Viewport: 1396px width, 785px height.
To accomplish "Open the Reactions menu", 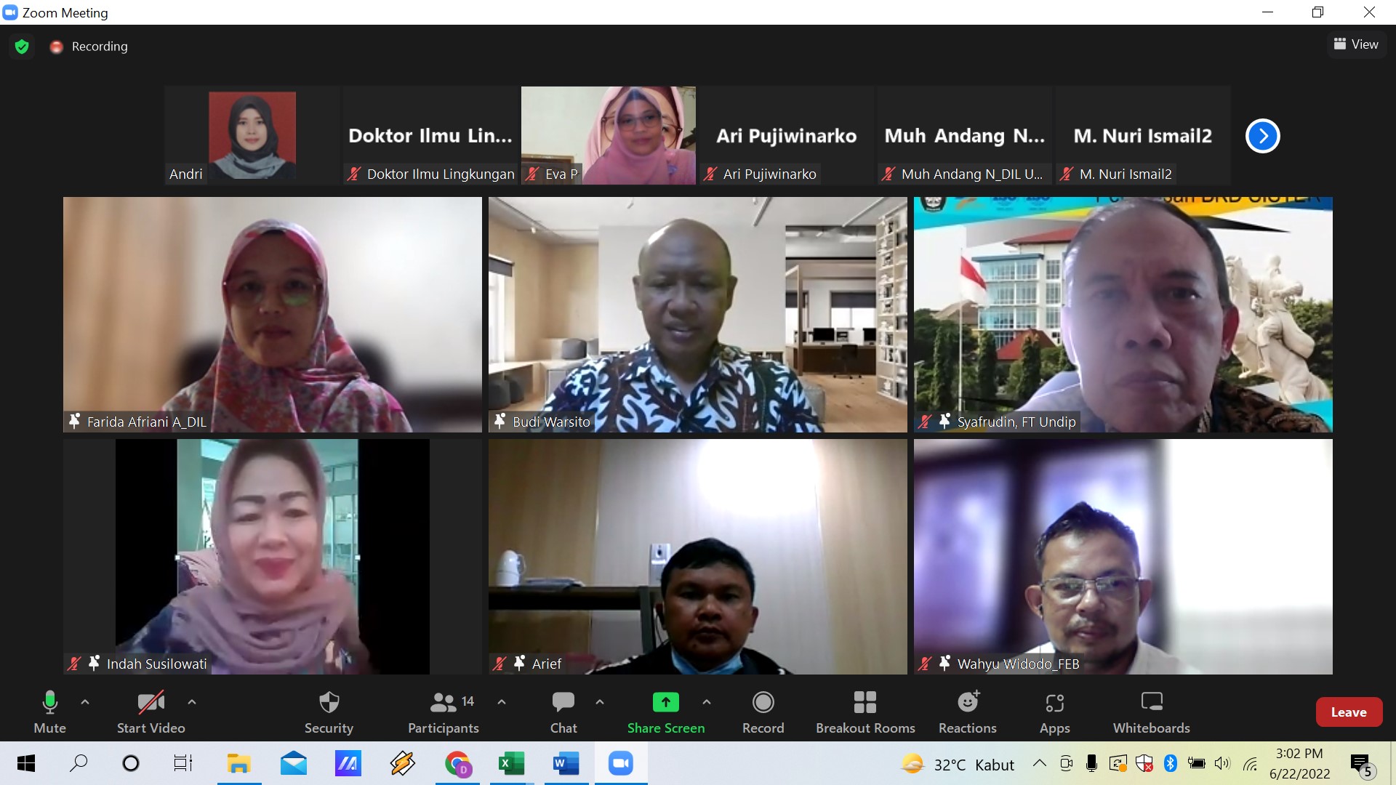I will (x=967, y=712).
